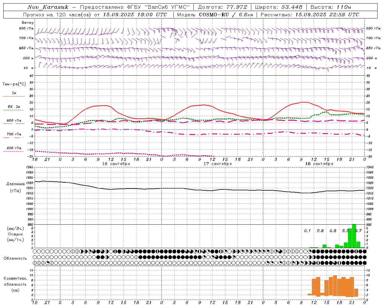Click the 10 м wind level label on the right
This screenshot has height=305, width=382.
[x=372, y=68]
